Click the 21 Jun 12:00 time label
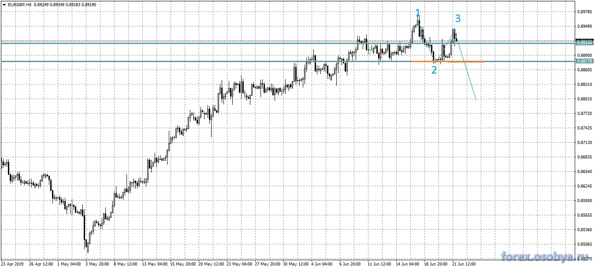Viewport: 595px width, 269px height. pos(464,265)
